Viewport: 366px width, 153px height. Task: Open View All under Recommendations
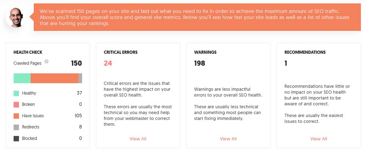click(318, 139)
